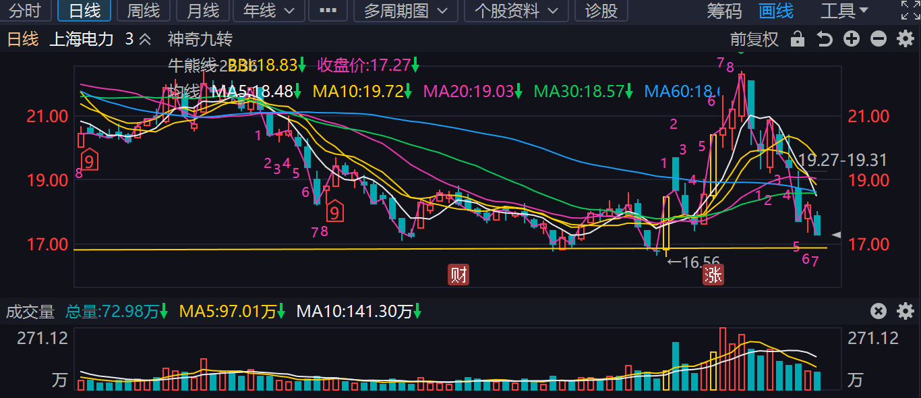Click the lock icon beside 前复权
This screenshot has height=398, width=921.
798,39
